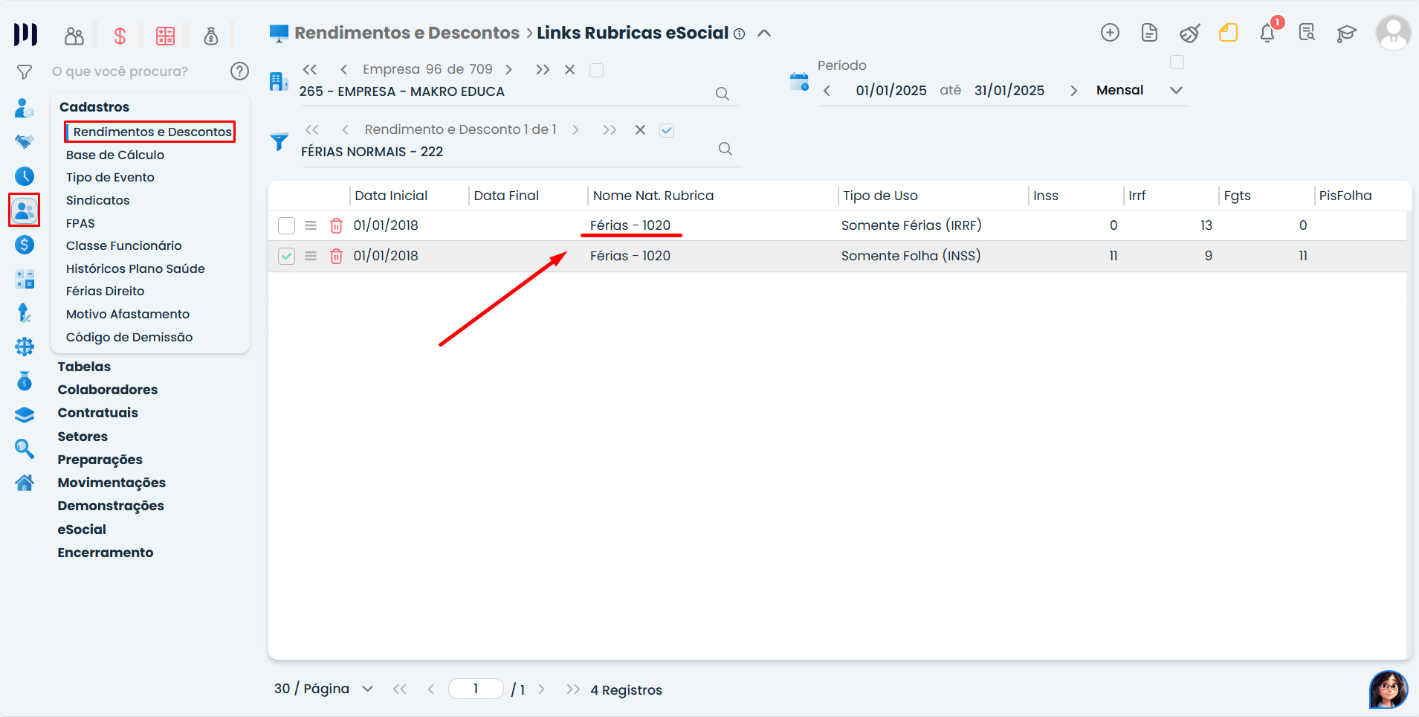Expand the eSocial menu section
The width and height of the screenshot is (1419, 717).
[82, 530]
